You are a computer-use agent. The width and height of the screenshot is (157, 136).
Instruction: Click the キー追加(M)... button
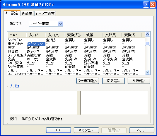click(88, 81)
